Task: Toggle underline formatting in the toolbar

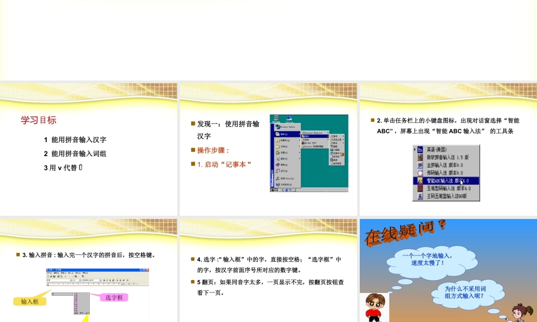Action: coord(110,280)
